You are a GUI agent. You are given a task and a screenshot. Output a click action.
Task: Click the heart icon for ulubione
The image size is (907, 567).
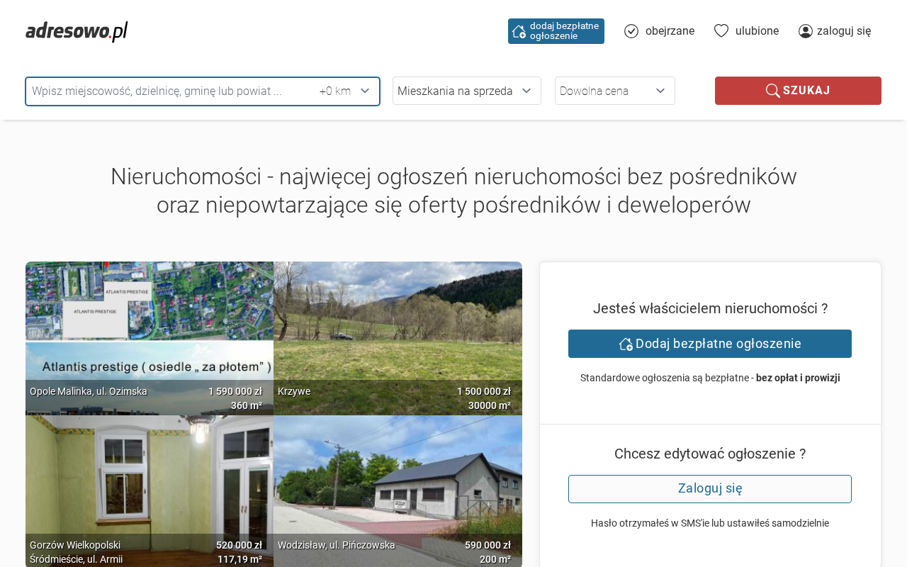721,30
